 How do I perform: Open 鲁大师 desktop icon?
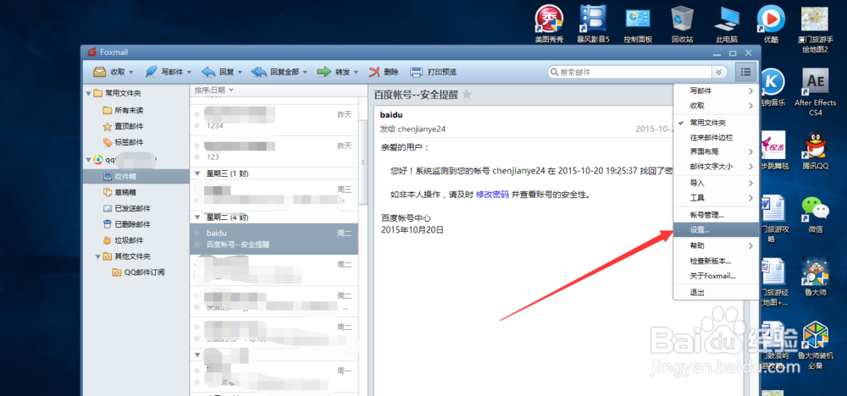point(815,277)
